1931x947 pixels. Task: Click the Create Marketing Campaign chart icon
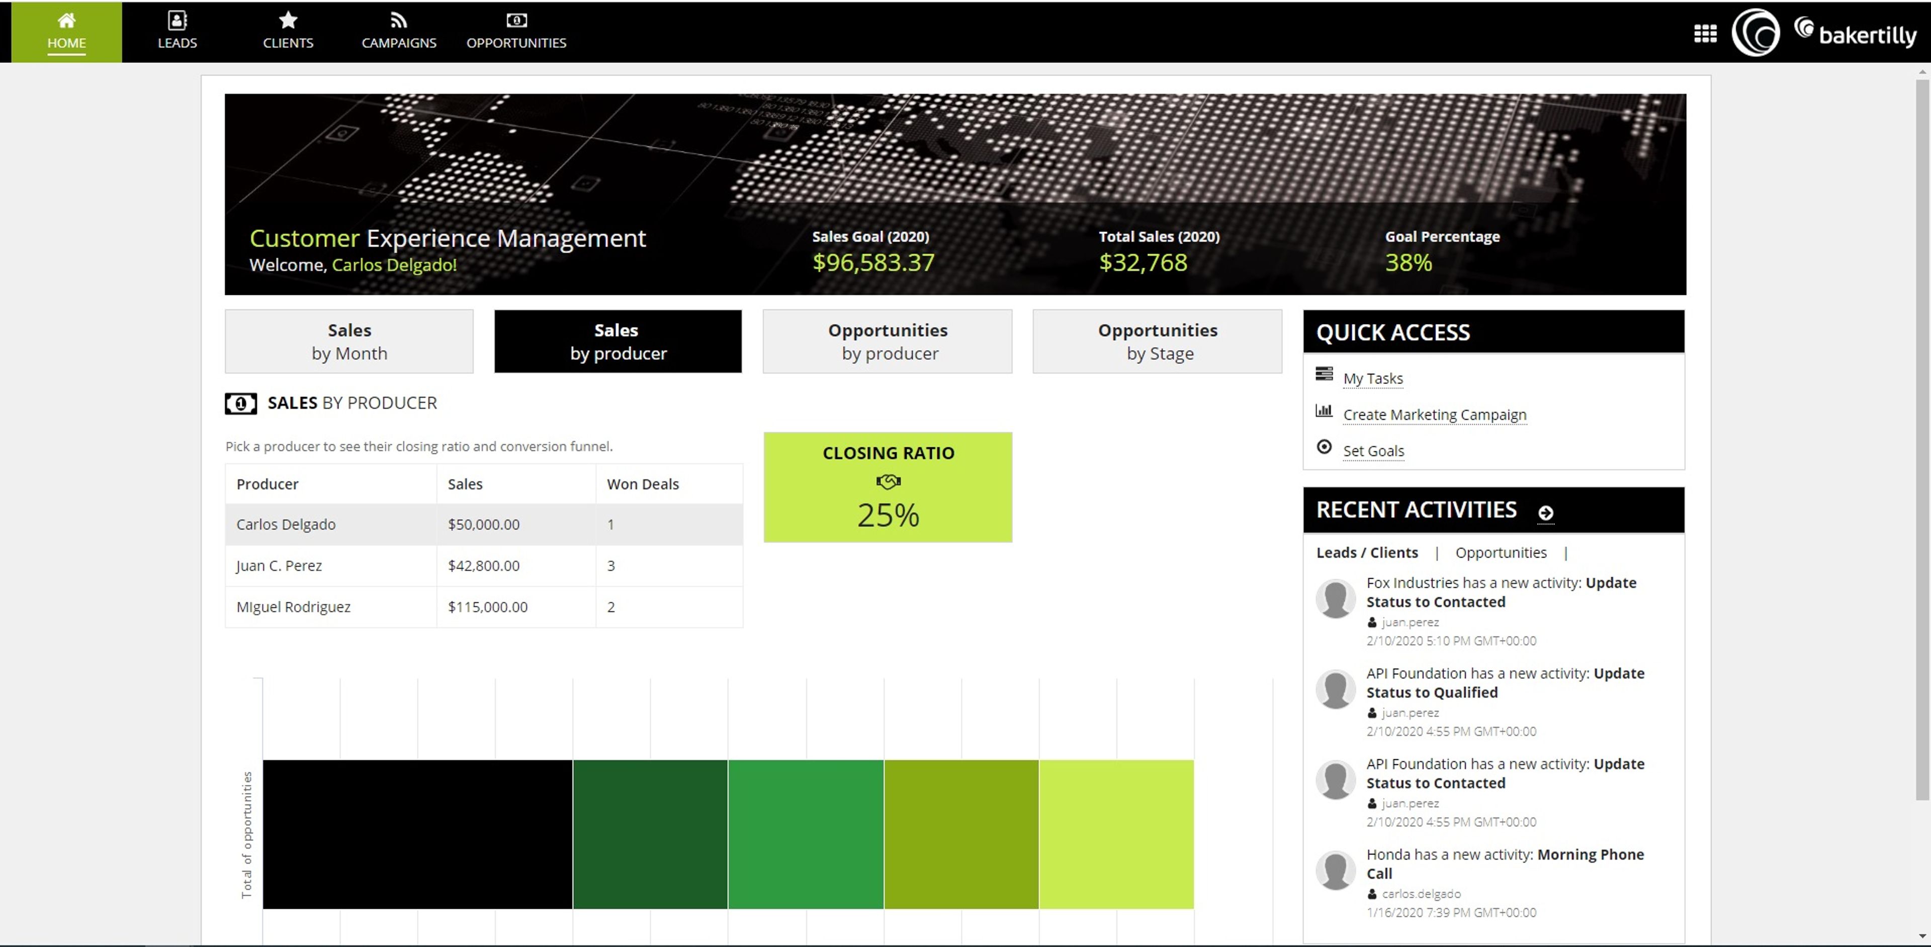[x=1325, y=410]
